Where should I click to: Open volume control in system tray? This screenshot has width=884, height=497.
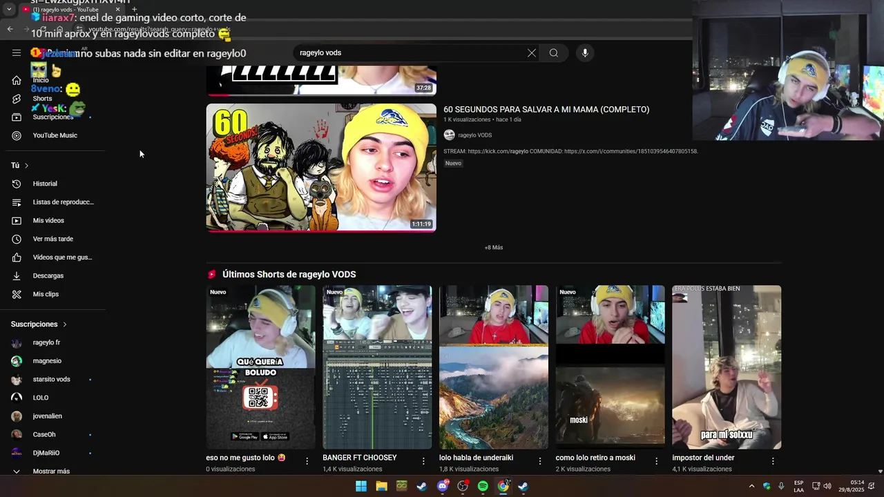[827, 486]
